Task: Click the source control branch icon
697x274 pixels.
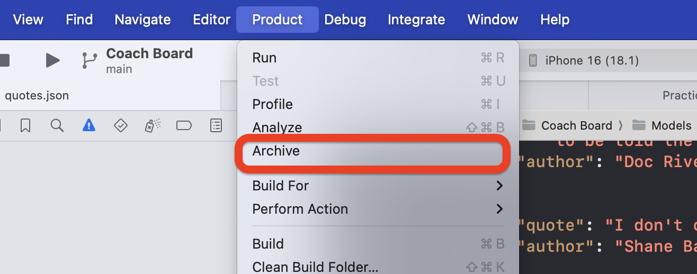Action: pyautogui.click(x=88, y=60)
